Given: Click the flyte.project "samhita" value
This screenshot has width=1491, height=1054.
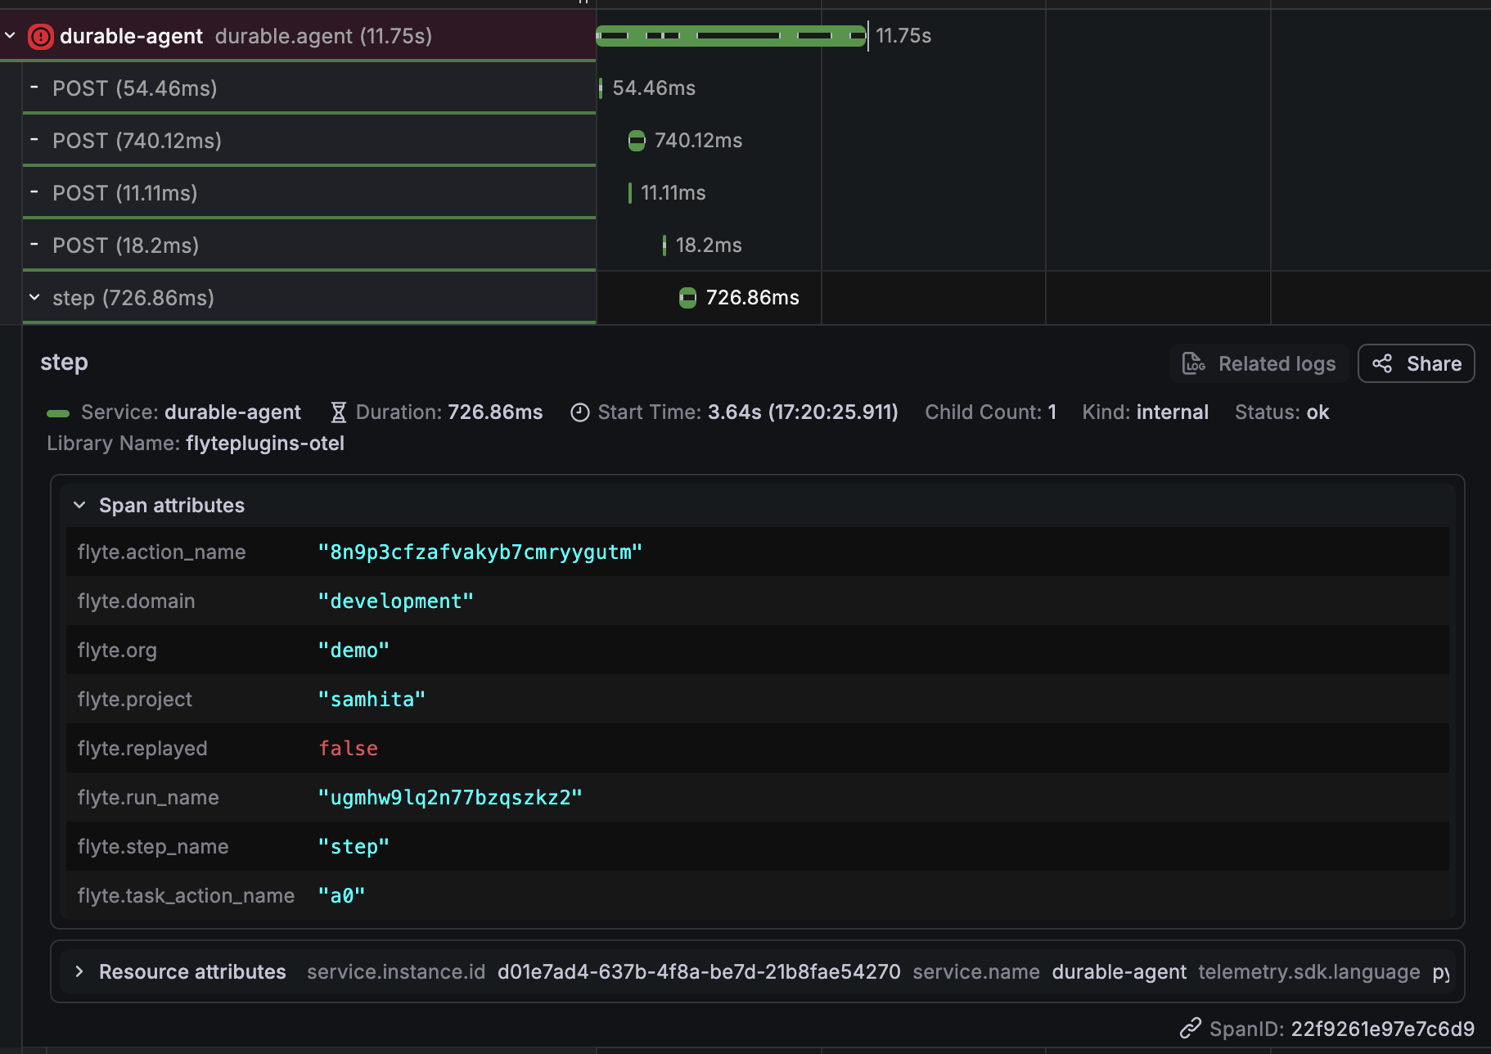Looking at the screenshot, I should point(372,700).
